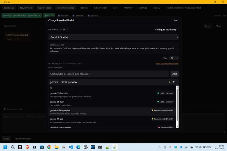The height and width of the screenshot is (151, 227).
Task: Open the volume speaker tray icon
Action: (200, 147)
